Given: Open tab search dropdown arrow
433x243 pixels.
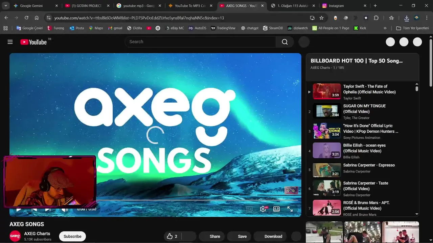Looking at the screenshot, I should pos(6,6).
